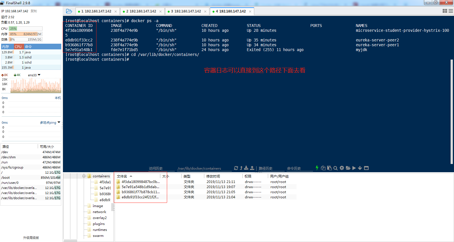454x242 pixels.
Task: Close tab 4 192.168.147.142
Action: coord(250,11)
